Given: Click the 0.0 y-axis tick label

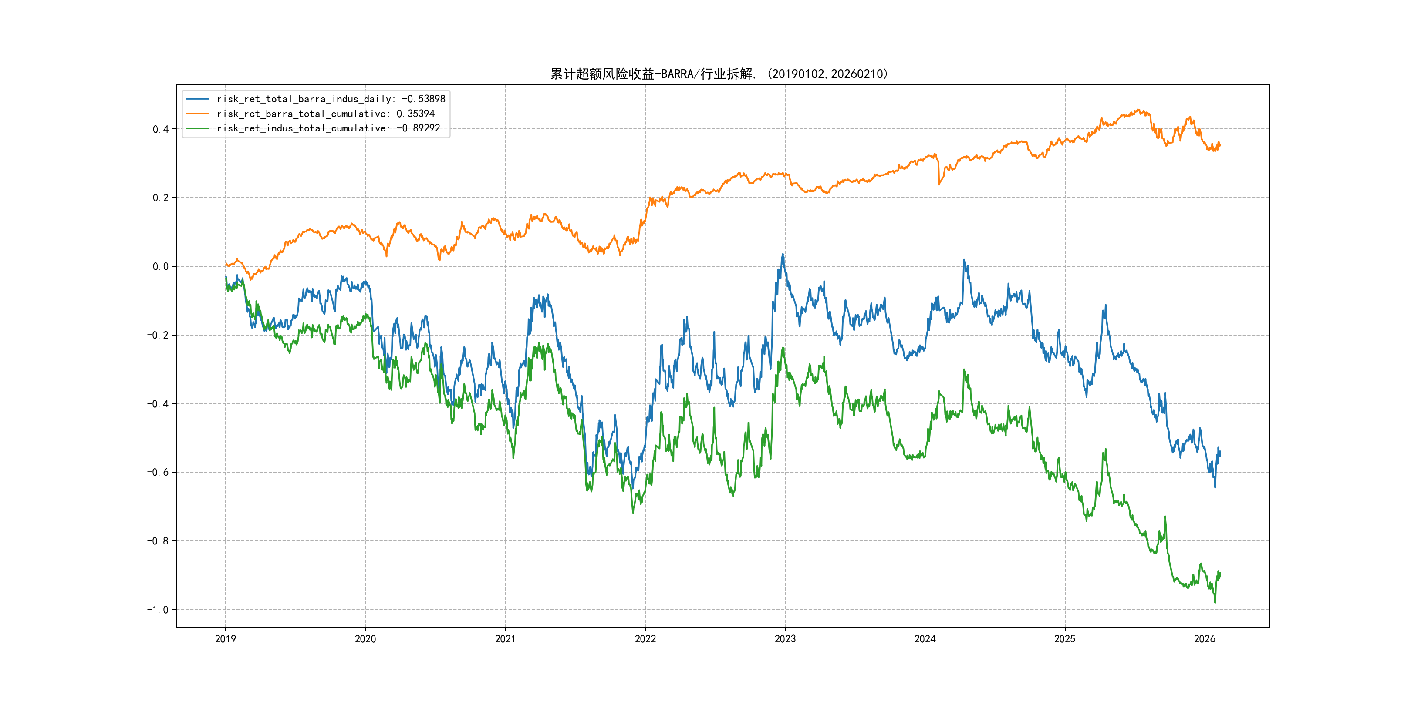Looking at the screenshot, I should coord(161,267).
